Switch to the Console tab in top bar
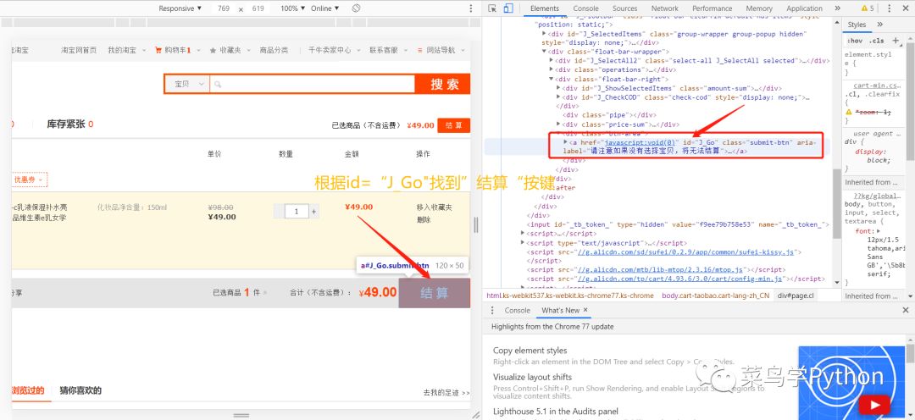This screenshot has width=915, height=420. [x=586, y=8]
